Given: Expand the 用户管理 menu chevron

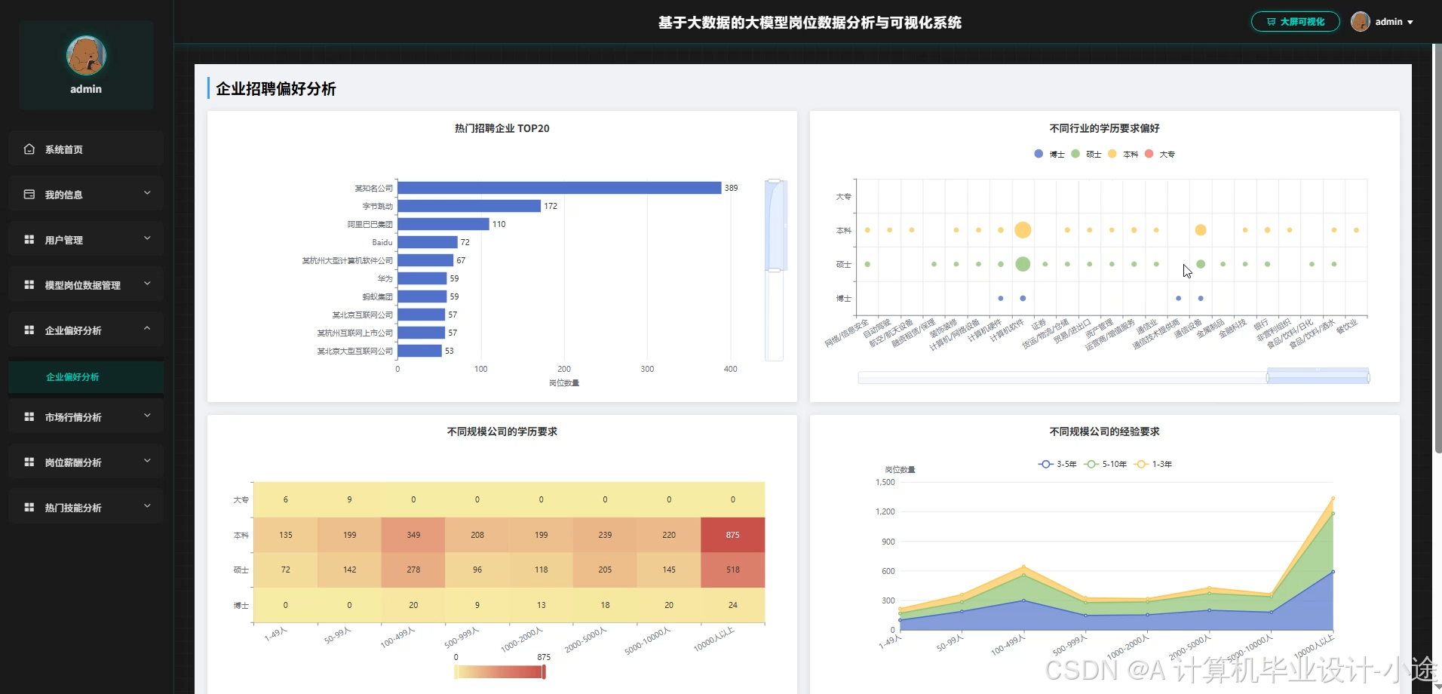Looking at the screenshot, I should coord(147,239).
